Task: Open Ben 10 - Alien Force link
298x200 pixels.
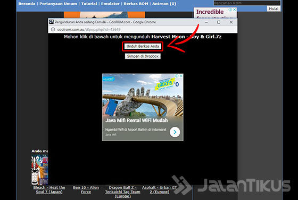Action: point(86,189)
